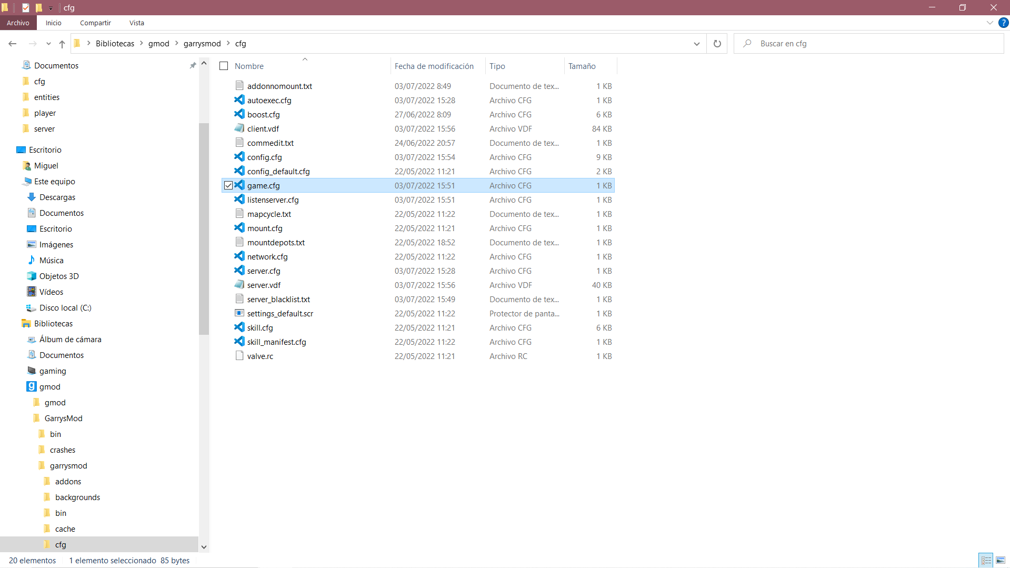Viewport: 1010px width, 568px height.
Task: Uncheck the game.cfg selection checkbox
Action: 228,185
